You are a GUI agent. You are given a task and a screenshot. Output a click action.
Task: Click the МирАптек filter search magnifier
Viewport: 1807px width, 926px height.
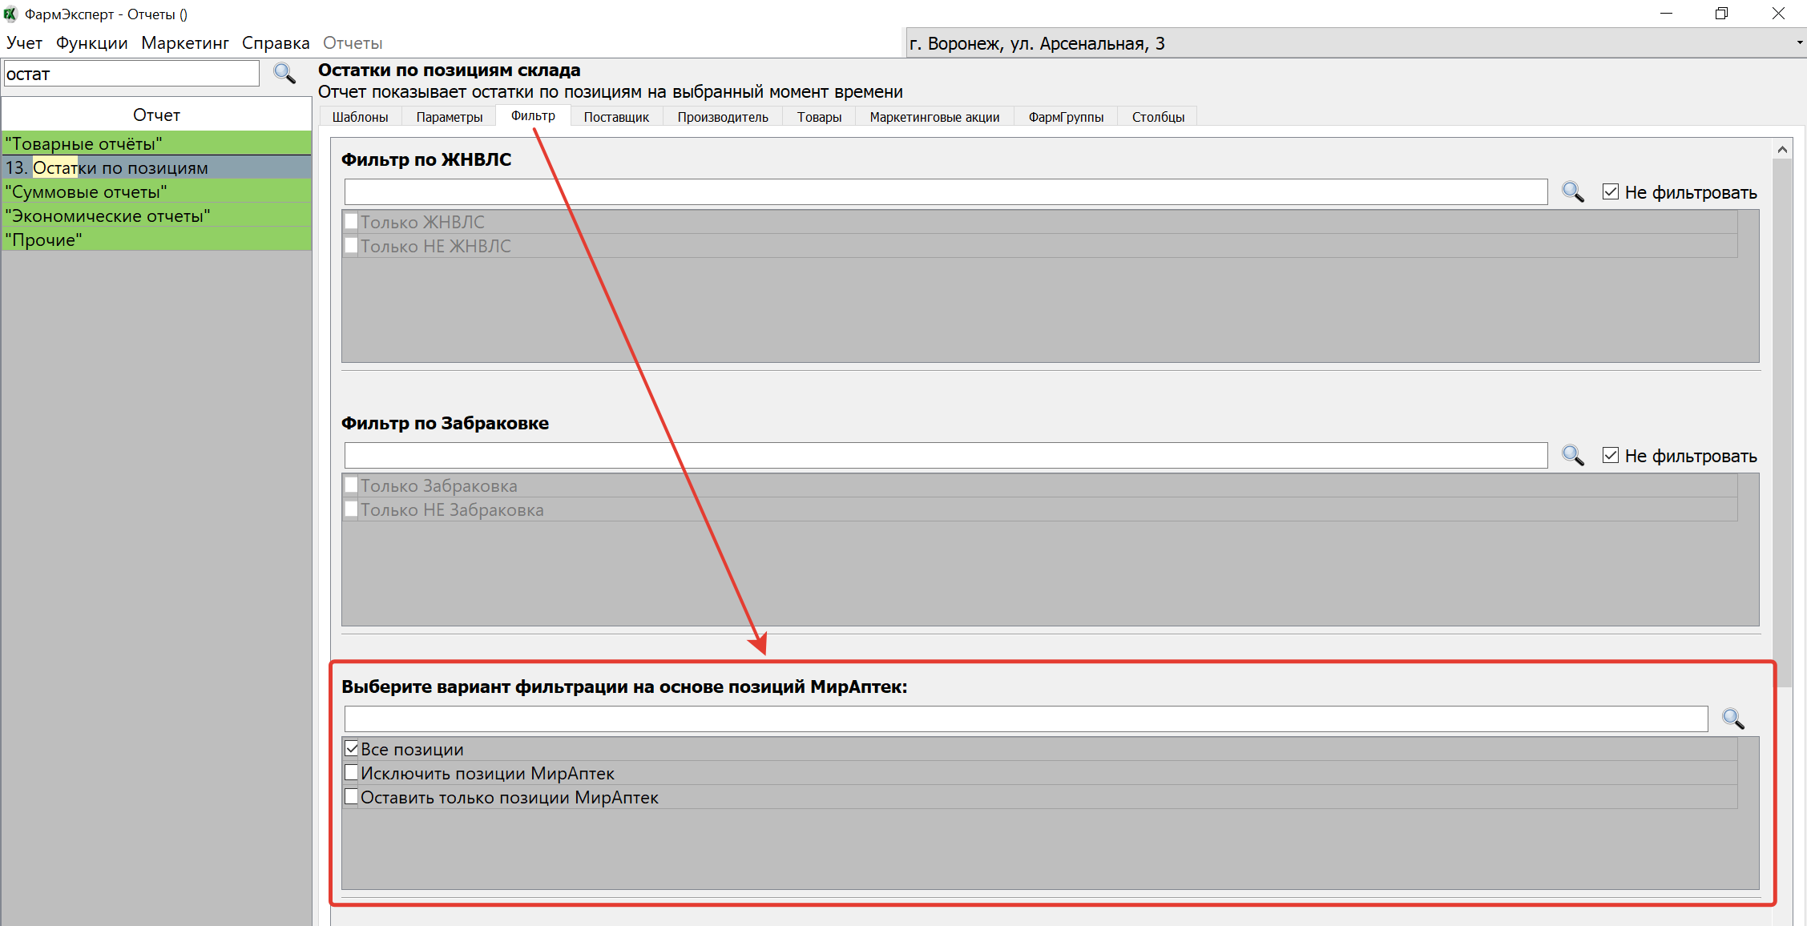(x=1732, y=719)
